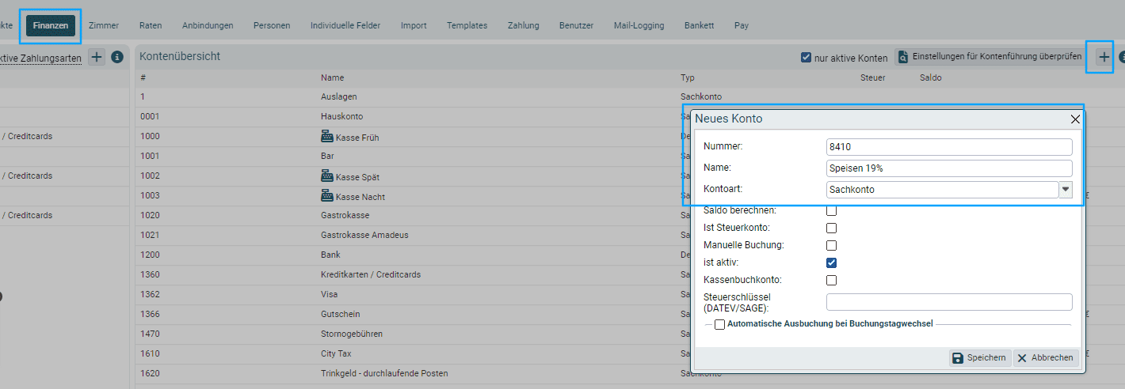The height and width of the screenshot is (389, 1125).
Task: Toggle nur aktive Konten checkbox
Action: pyautogui.click(x=806, y=58)
